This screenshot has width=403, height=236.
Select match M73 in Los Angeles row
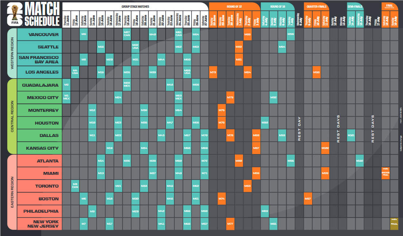pyautogui.click(x=213, y=72)
